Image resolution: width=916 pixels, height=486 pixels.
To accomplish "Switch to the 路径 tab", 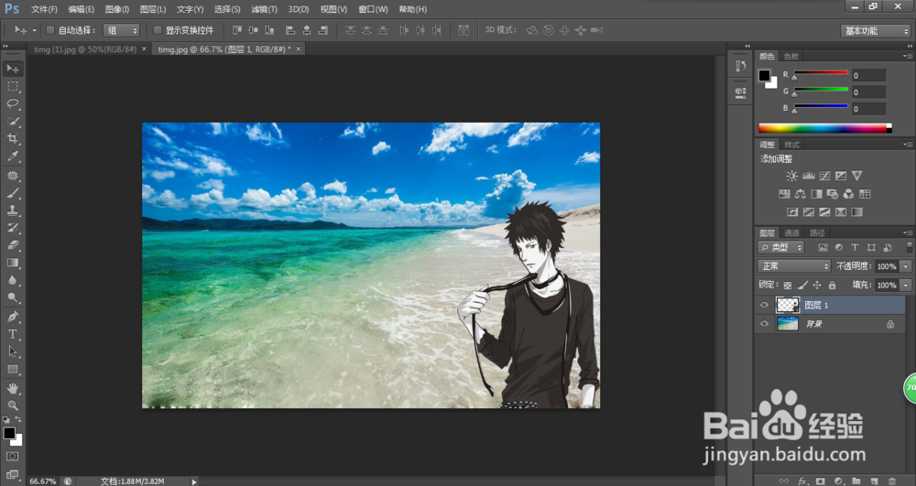I will [817, 232].
